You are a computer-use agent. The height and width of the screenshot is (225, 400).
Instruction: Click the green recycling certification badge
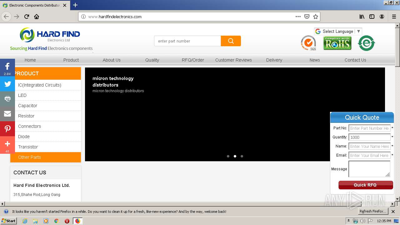tap(366, 43)
